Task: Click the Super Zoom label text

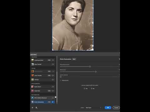Action: pyautogui.click(x=37, y=87)
